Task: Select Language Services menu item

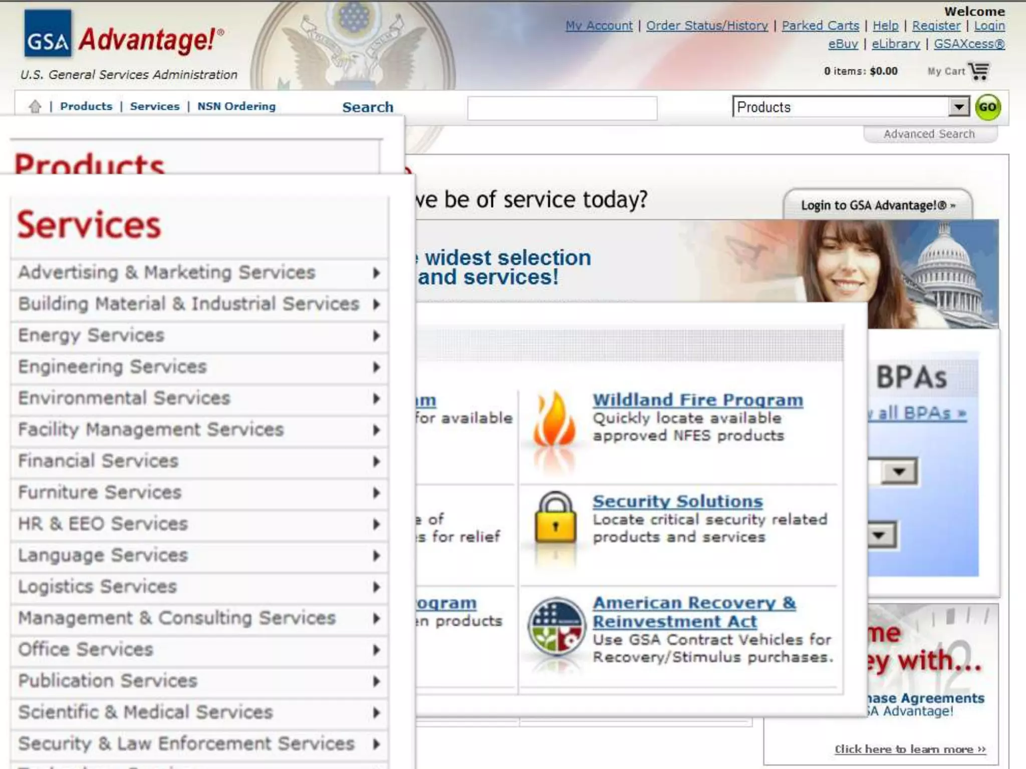Action: click(199, 556)
